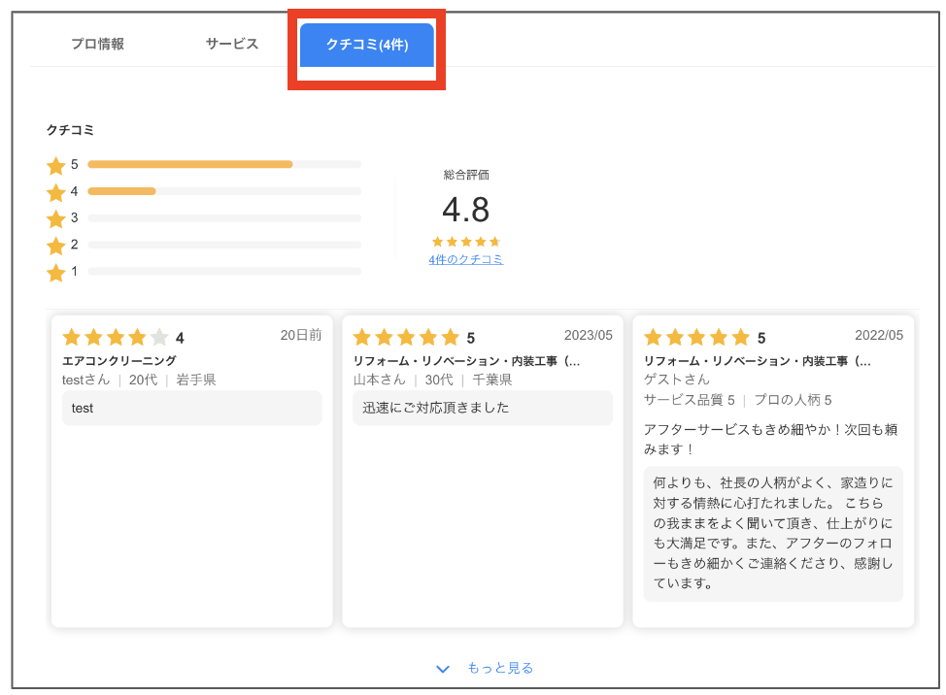Click the overall 4.8 rating stars
946x695 pixels.
tap(466, 242)
